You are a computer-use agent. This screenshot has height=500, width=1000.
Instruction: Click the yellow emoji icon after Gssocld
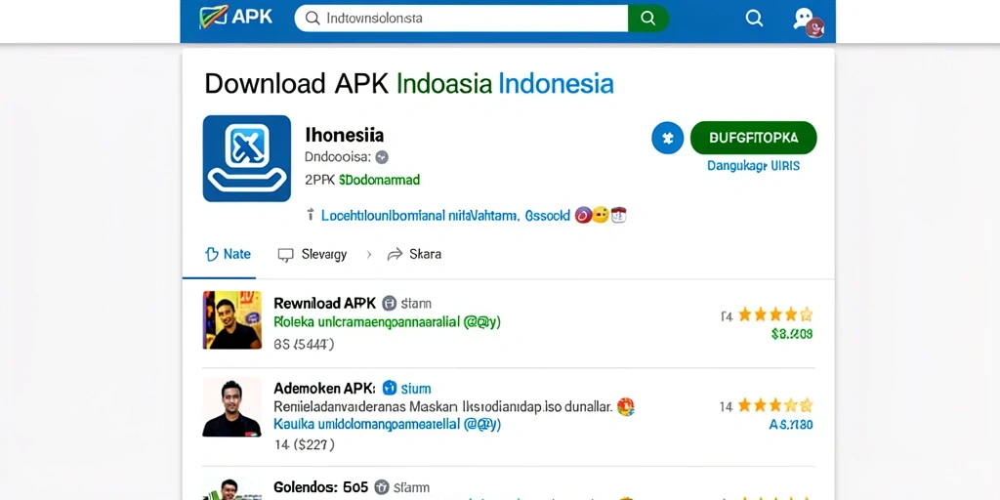pos(601,216)
